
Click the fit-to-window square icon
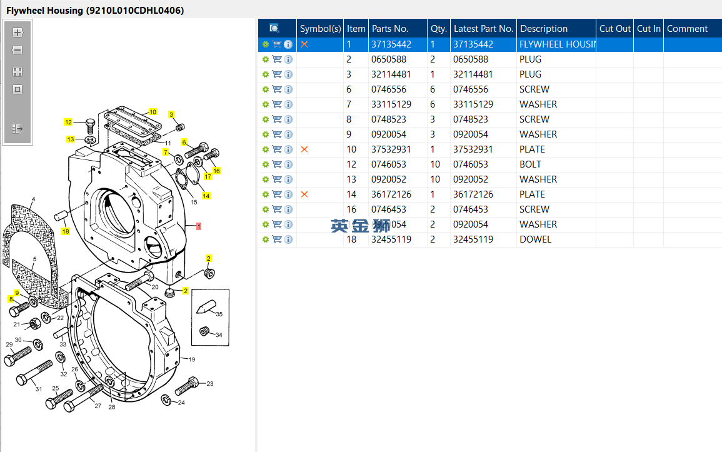[18, 89]
